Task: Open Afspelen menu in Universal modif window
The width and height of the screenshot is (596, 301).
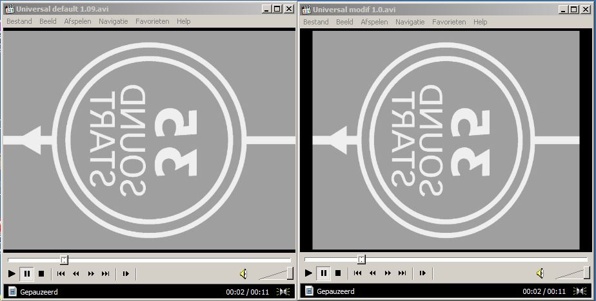Action: point(374,22)
